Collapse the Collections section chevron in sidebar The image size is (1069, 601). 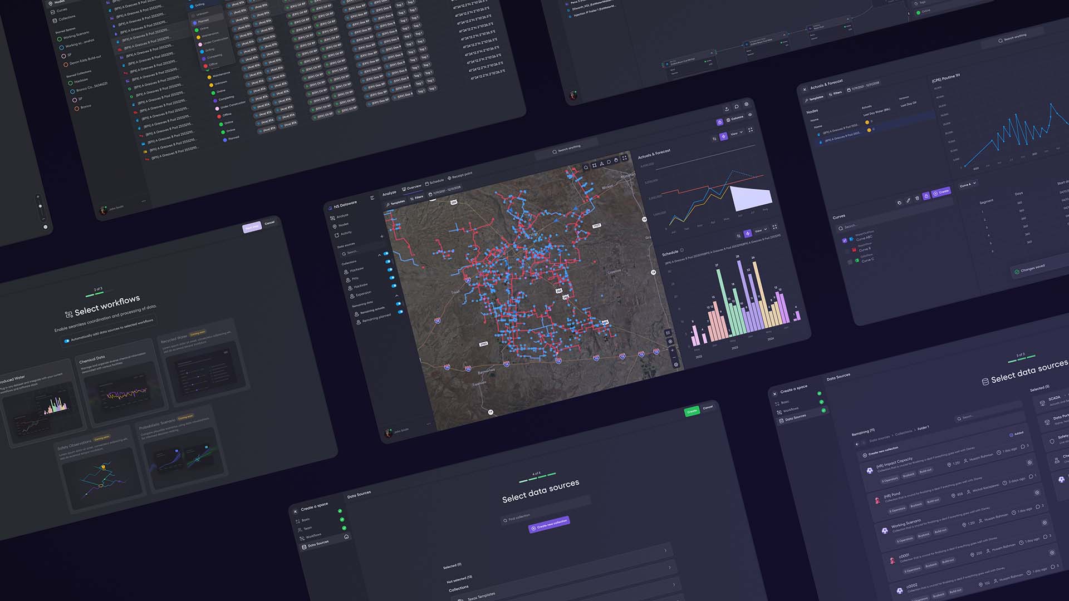pos(380,255)
